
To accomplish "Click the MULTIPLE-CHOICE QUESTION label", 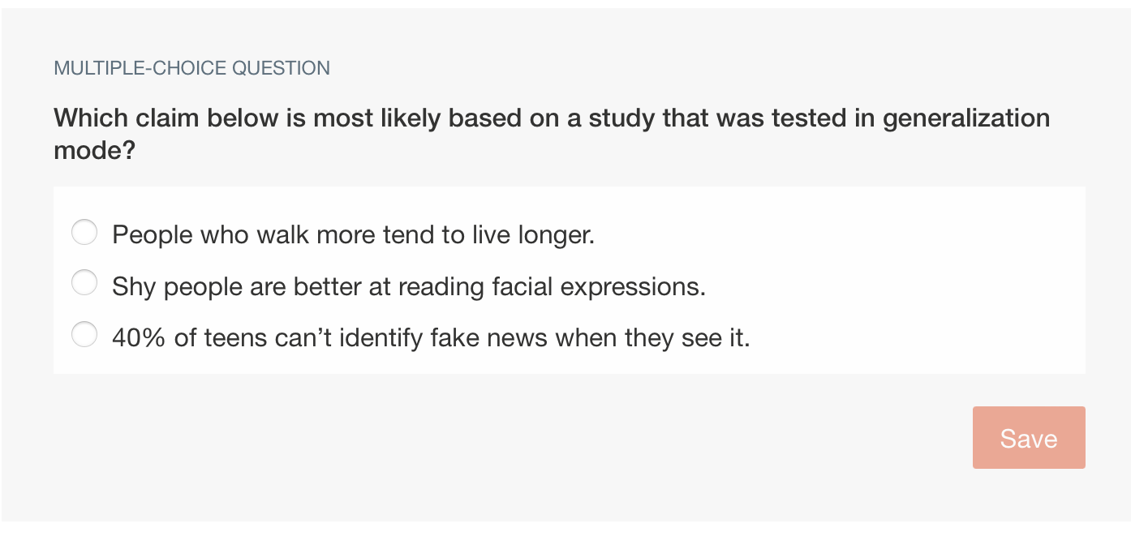I will [191, 68].
